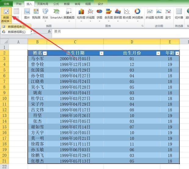Expand the 出生月份 filter dropdown
Screen dimensions: 189x169
pyautogui.click(x=158, y=53)
